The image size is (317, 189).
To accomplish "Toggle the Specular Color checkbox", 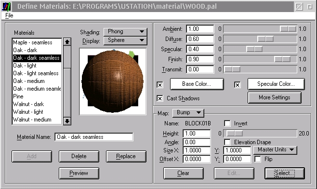I will (238, 85).
